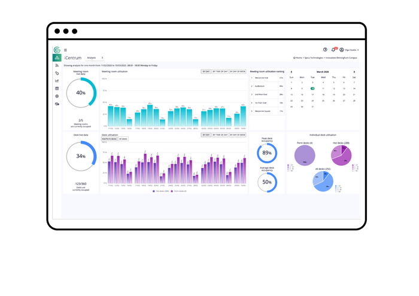Select the highlighted date 10 in the calendar
The image size is (419, 296).
312,88
